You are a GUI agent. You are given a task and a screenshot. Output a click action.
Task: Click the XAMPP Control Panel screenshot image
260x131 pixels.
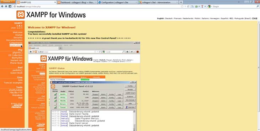[x=84, y=86]
